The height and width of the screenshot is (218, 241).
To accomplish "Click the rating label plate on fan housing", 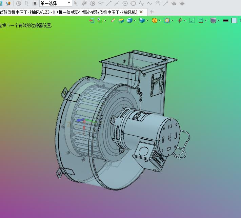I will 158,84.
